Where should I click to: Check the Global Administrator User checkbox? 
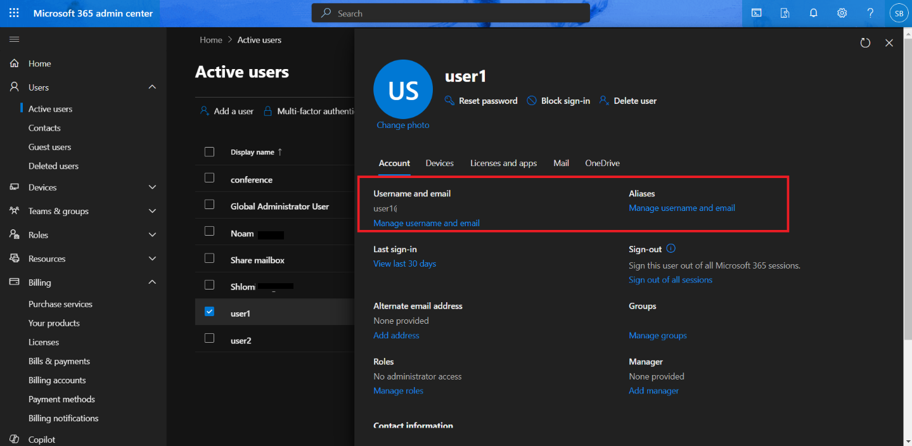[210, 205]
